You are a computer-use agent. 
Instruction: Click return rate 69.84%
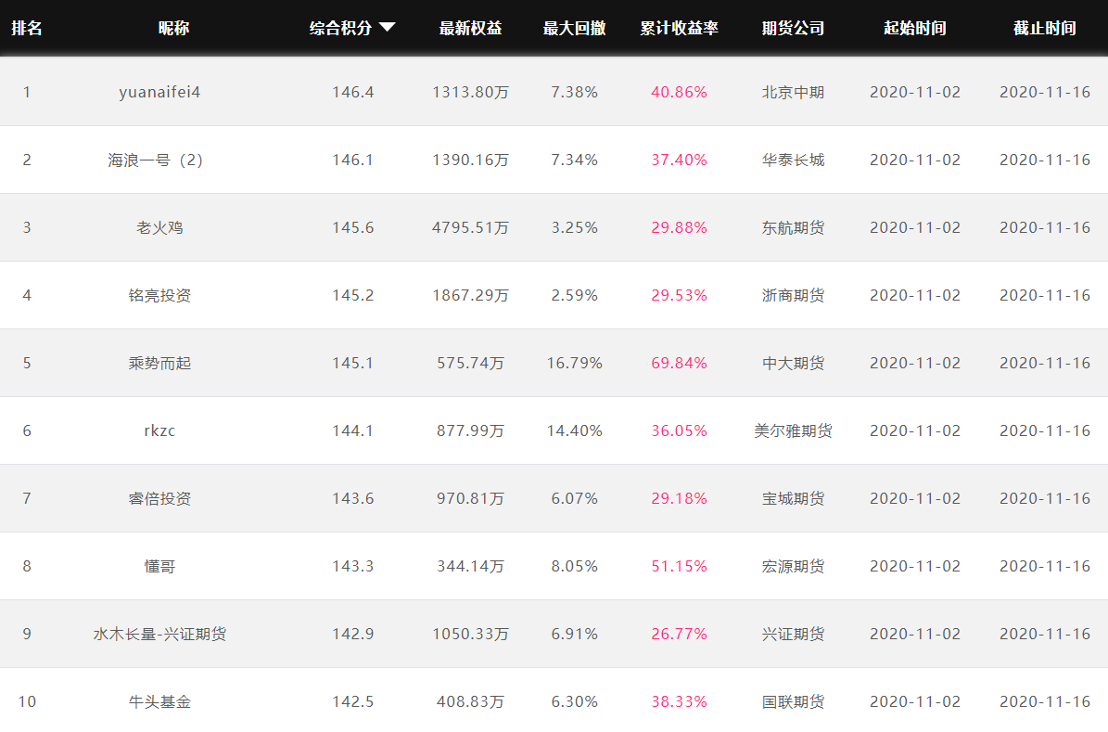point(679,364)
